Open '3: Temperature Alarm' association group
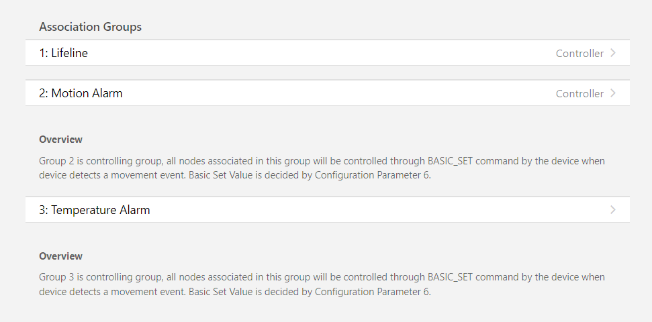 pyautogui.click(x=95, y=210)
